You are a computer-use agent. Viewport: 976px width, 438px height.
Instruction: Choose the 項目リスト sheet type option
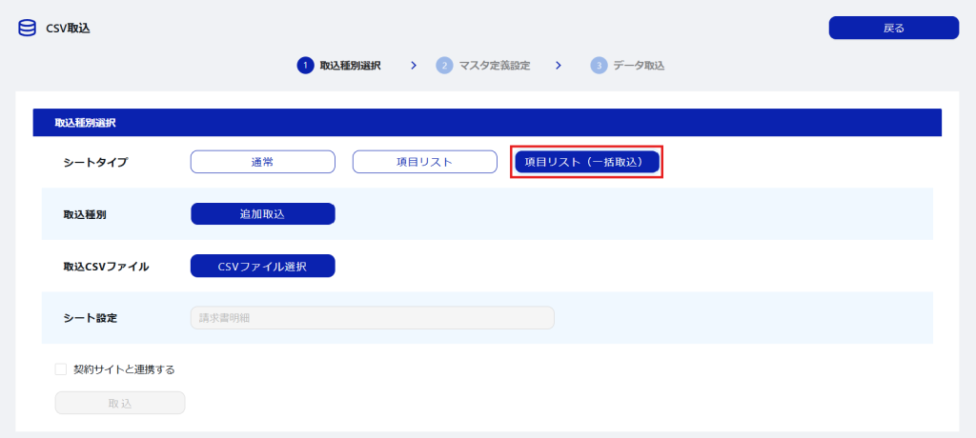pyautogui.click(x=424, y=162)
